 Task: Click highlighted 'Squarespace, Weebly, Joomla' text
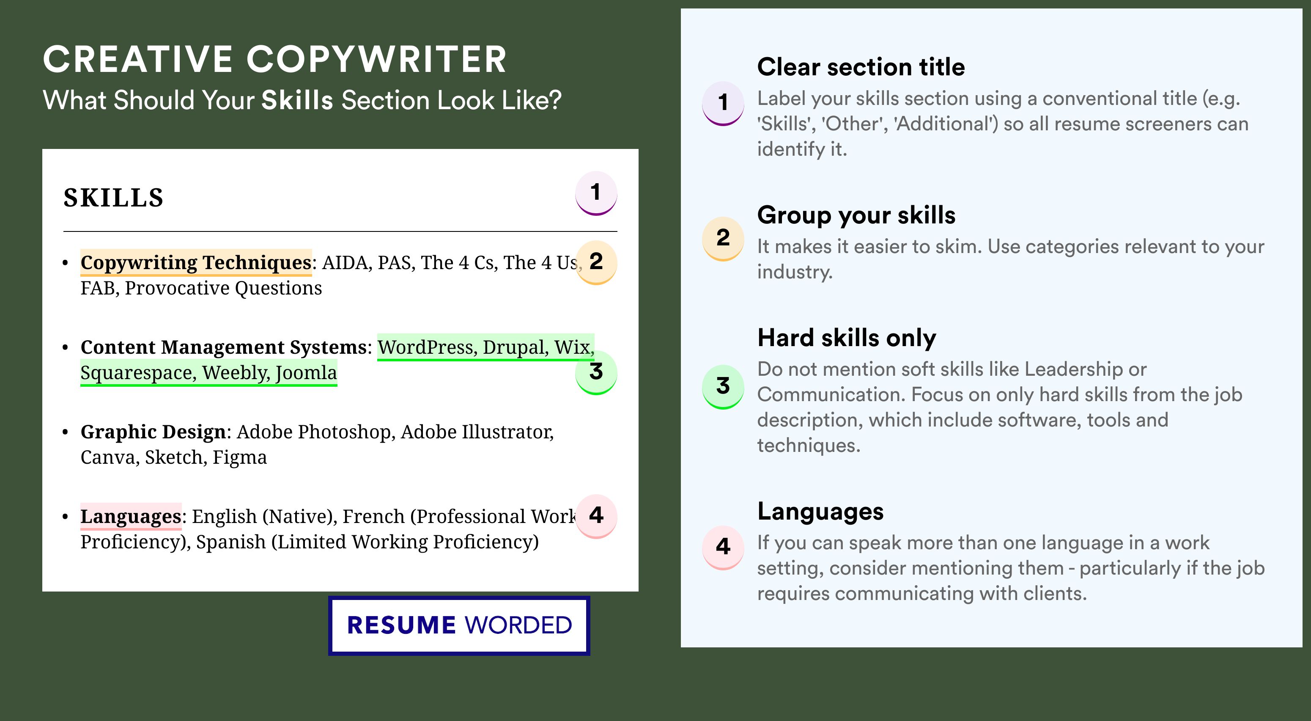coord(208,373)
